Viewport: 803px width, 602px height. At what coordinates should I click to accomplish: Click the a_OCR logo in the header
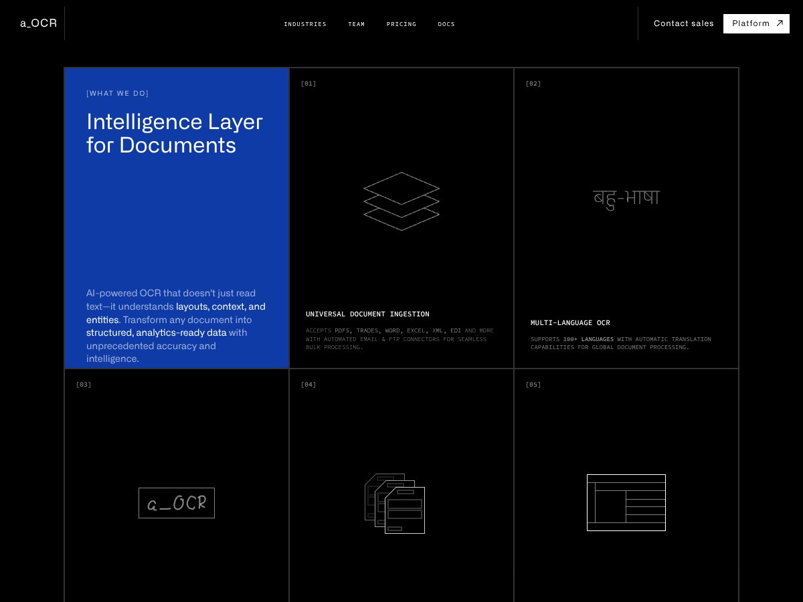(x=37, y=23)
